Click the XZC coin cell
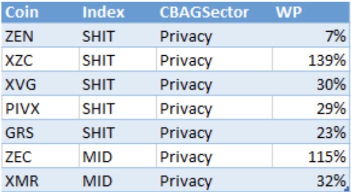The height and width of the screenshot is (192, 351). (x=40, y=59)
